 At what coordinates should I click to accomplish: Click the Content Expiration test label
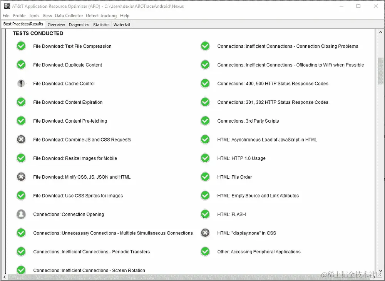[x=68, y=102]
